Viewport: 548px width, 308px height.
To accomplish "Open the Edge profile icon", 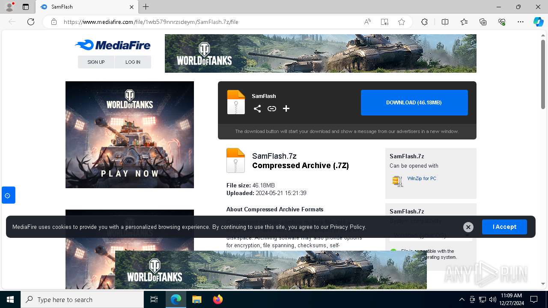I will pyautogui.click(x=9, y=7).
